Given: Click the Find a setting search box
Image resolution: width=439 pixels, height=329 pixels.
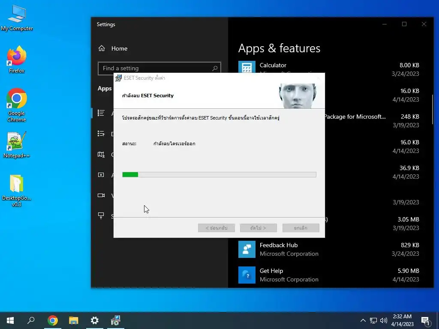Looking at the screenshot, I should point(159,68).
